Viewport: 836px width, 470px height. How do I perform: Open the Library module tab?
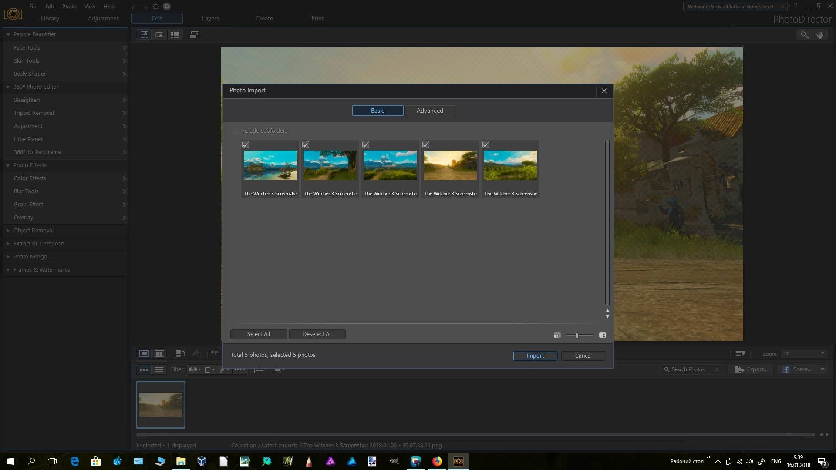click(x=50, y=18)
